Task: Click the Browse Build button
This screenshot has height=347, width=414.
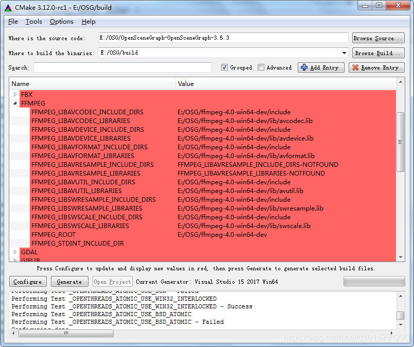Action: pyautogui.click(x=378, y=53)
